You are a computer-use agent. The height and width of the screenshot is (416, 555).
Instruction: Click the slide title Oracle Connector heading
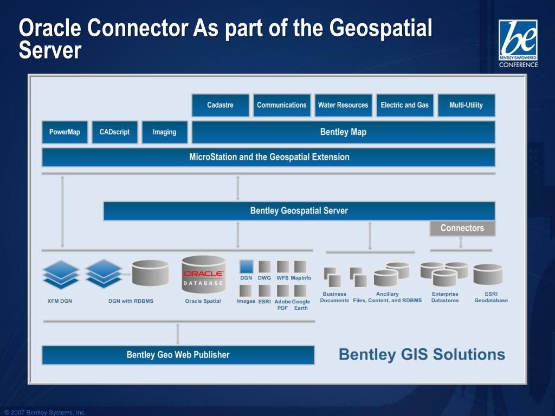[225, 38]
